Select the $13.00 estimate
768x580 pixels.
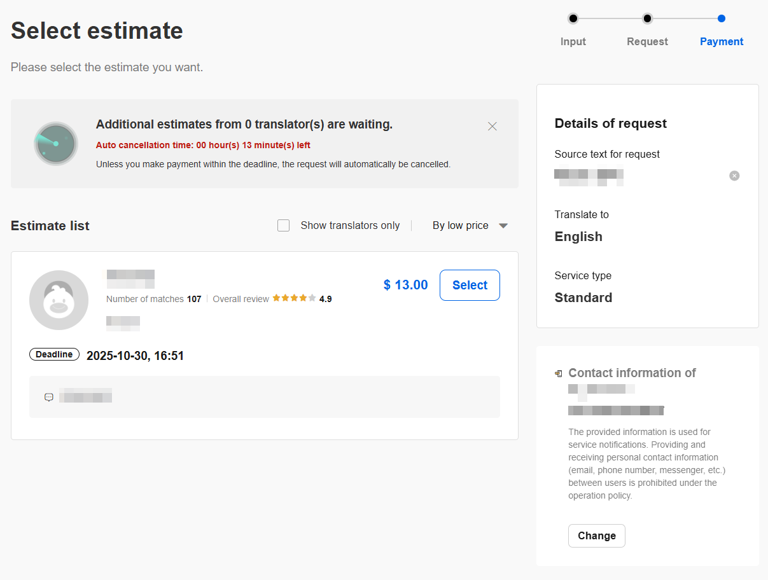click(470, 285)
